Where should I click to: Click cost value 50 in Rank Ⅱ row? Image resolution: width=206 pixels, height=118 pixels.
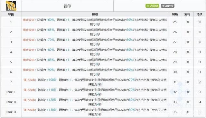click(187, 102)
